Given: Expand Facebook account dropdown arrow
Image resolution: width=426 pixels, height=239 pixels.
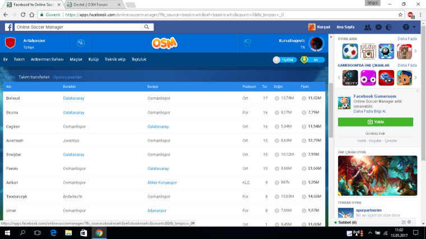Looking at the screenshot, I should [x=414, y=27].
